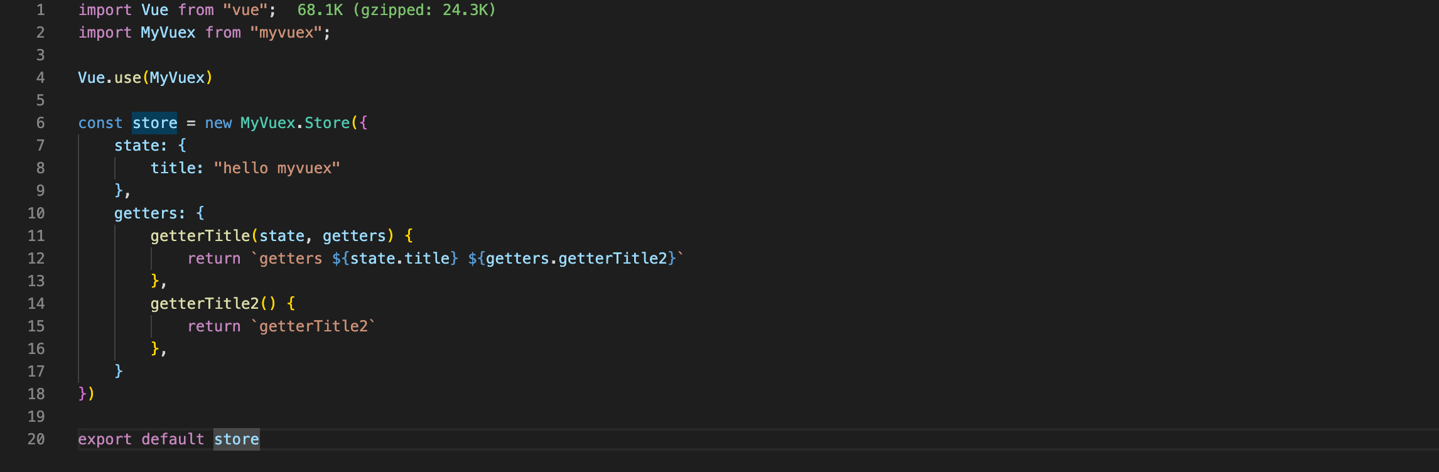The height and width of the screenshot is (472, 1439).
Task: Click line number 1 in the gutter
Action: click(x=40, y=10)
